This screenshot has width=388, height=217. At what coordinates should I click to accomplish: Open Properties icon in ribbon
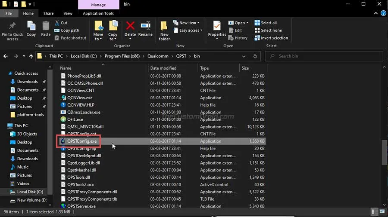(x=217, y=26)
